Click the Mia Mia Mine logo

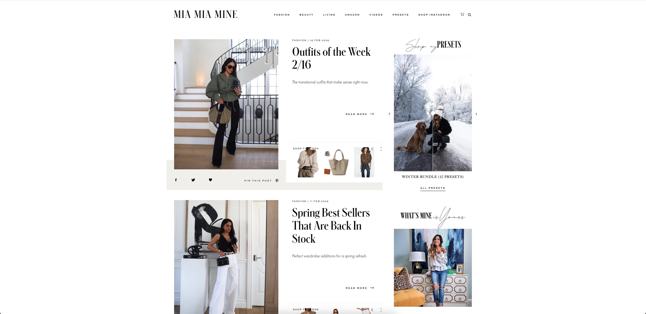point(206,14)
